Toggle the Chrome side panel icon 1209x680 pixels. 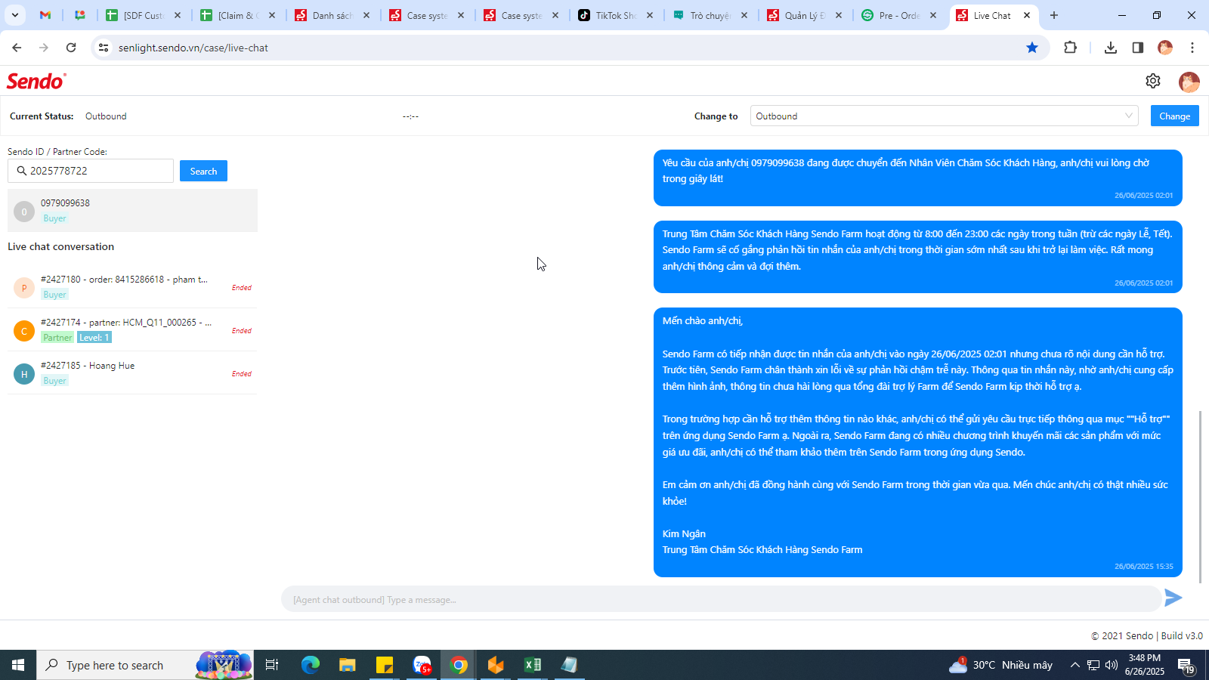(1137, 48)
